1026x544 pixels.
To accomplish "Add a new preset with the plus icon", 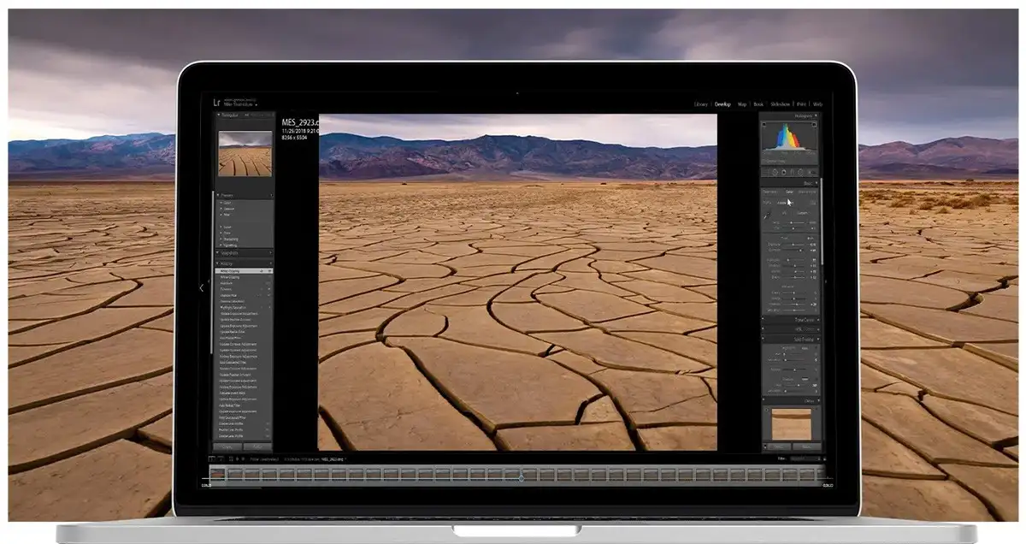I will click(x=270, y=195).
